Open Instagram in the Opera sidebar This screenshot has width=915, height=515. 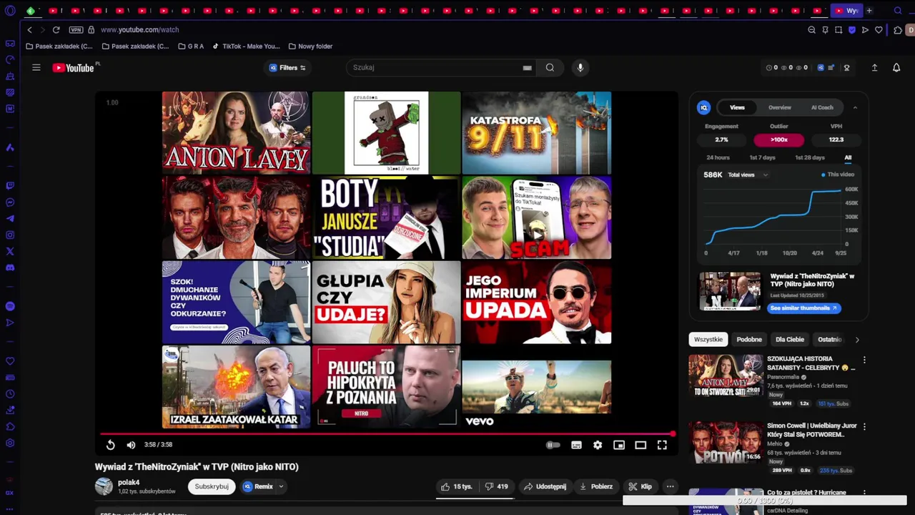coord(10,235)
